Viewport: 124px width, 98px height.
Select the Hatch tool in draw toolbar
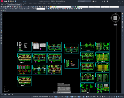[x=1, y=36]
